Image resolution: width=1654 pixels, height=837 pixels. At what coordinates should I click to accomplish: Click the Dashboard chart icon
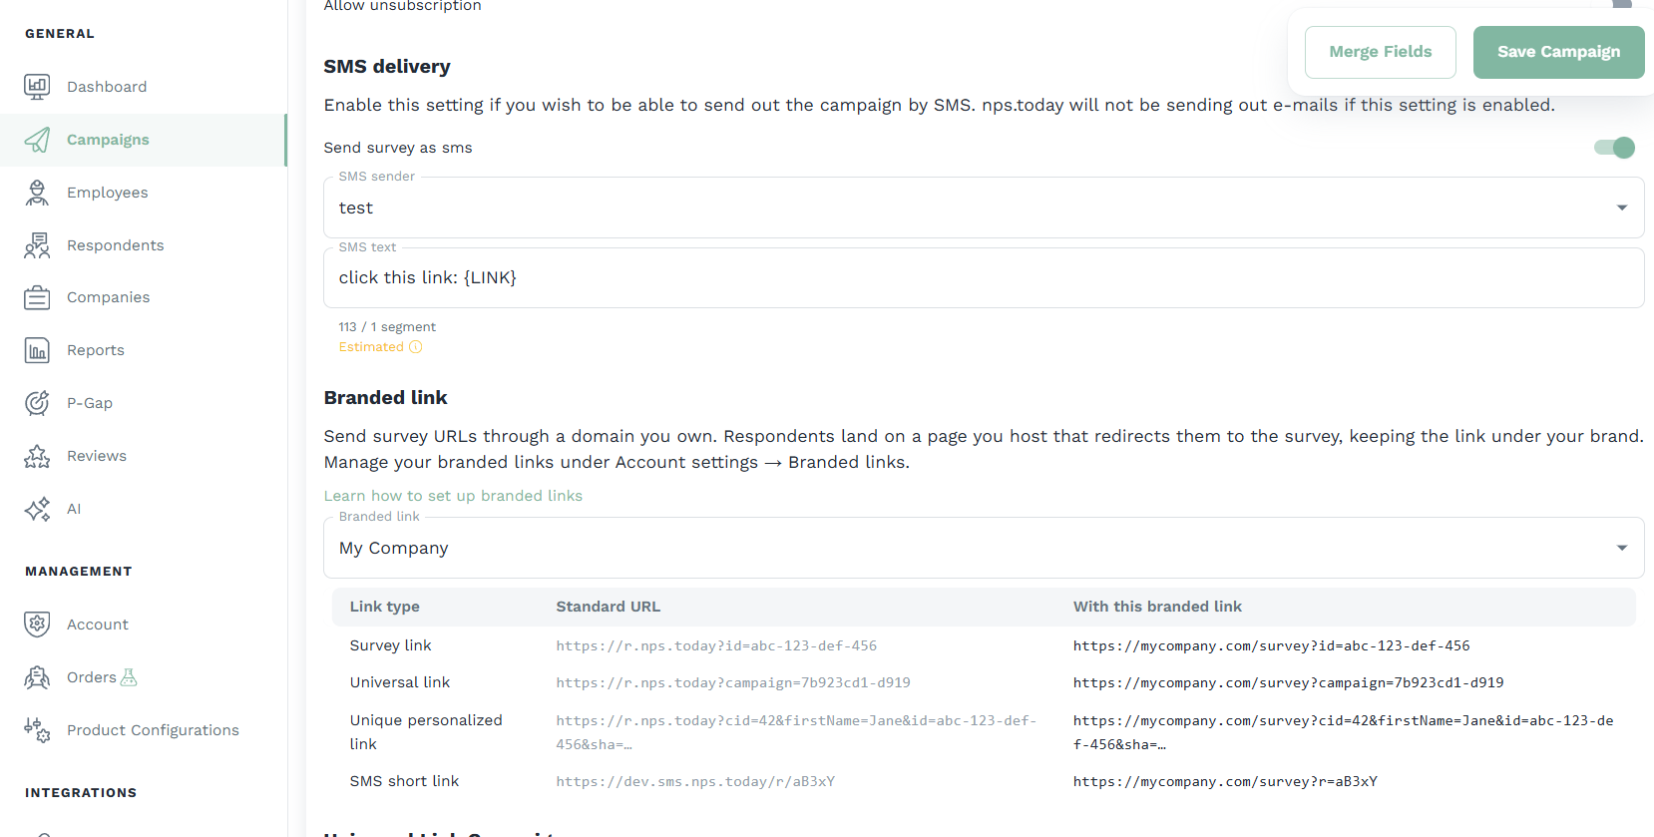tap(37, 87)
